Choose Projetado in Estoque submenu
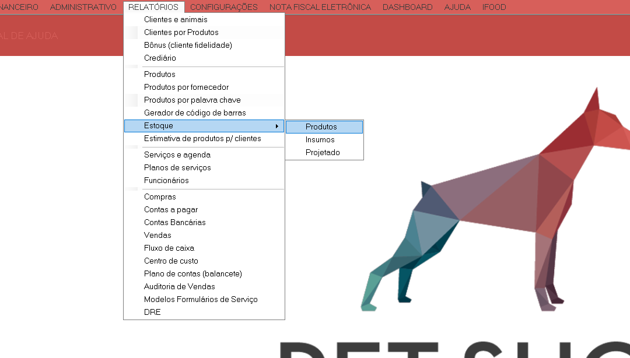This screenshot has width=630, height=358. [x=324, y=153]
